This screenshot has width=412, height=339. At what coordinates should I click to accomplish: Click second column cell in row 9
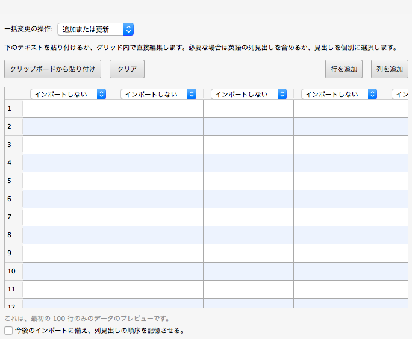[158, 253]
